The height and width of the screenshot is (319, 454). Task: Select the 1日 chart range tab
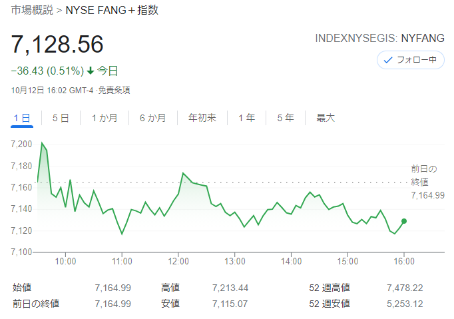22,118
